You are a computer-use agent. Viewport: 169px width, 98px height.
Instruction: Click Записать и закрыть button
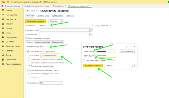(35, 21)
